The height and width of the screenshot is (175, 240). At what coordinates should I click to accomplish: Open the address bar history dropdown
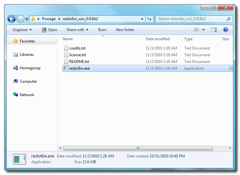pos(142,19)
